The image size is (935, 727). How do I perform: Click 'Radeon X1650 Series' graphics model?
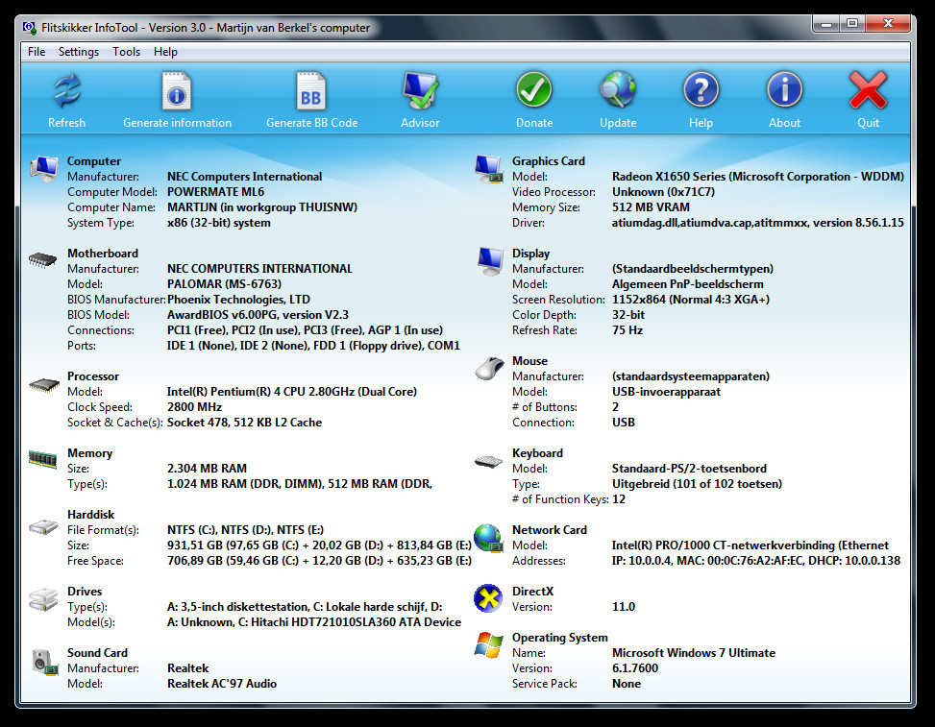669,177
